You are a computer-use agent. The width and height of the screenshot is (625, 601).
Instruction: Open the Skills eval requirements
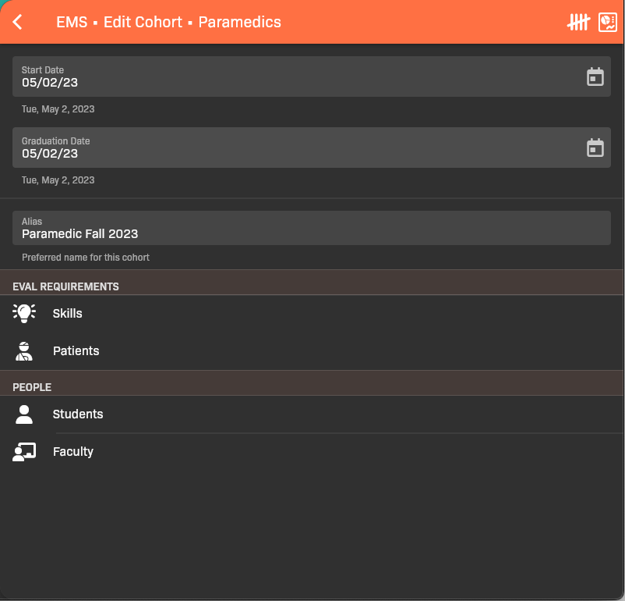(x=68, y=313)
